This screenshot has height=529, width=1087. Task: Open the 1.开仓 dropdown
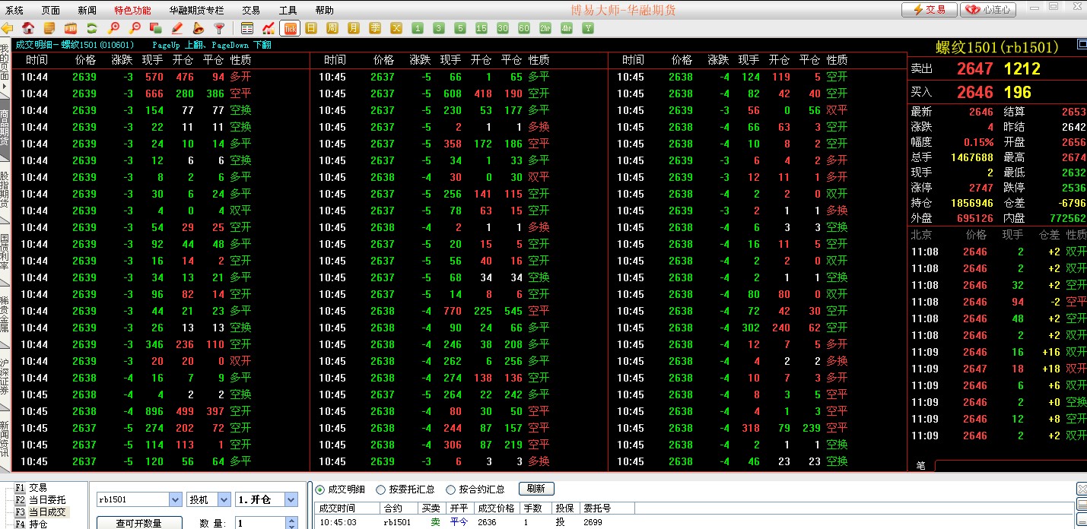pos(291,499)
